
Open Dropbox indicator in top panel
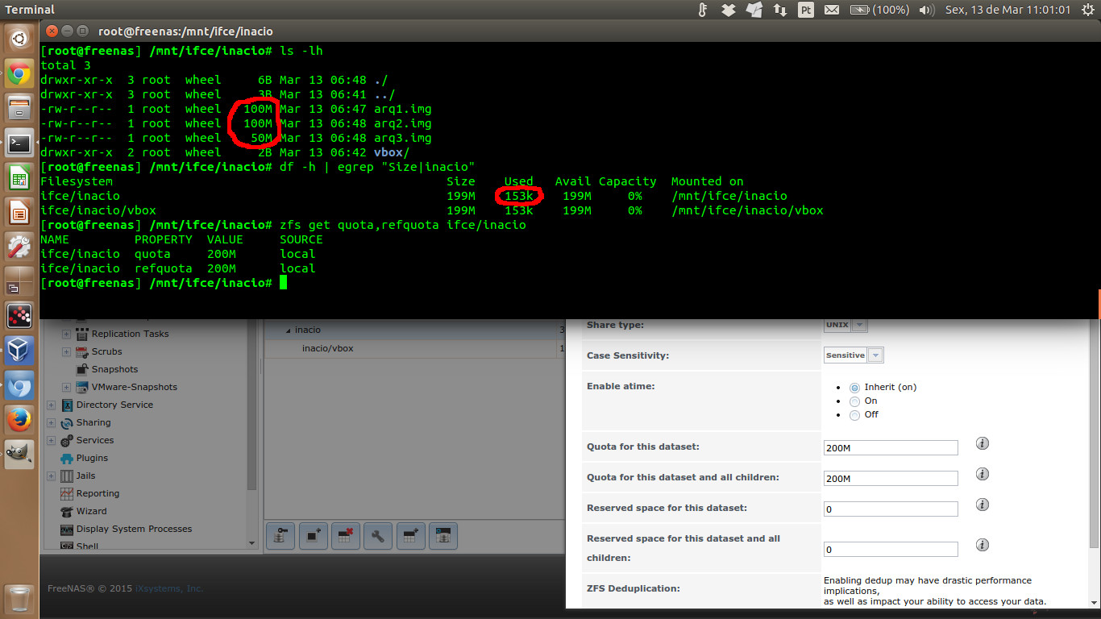[729, 10]
